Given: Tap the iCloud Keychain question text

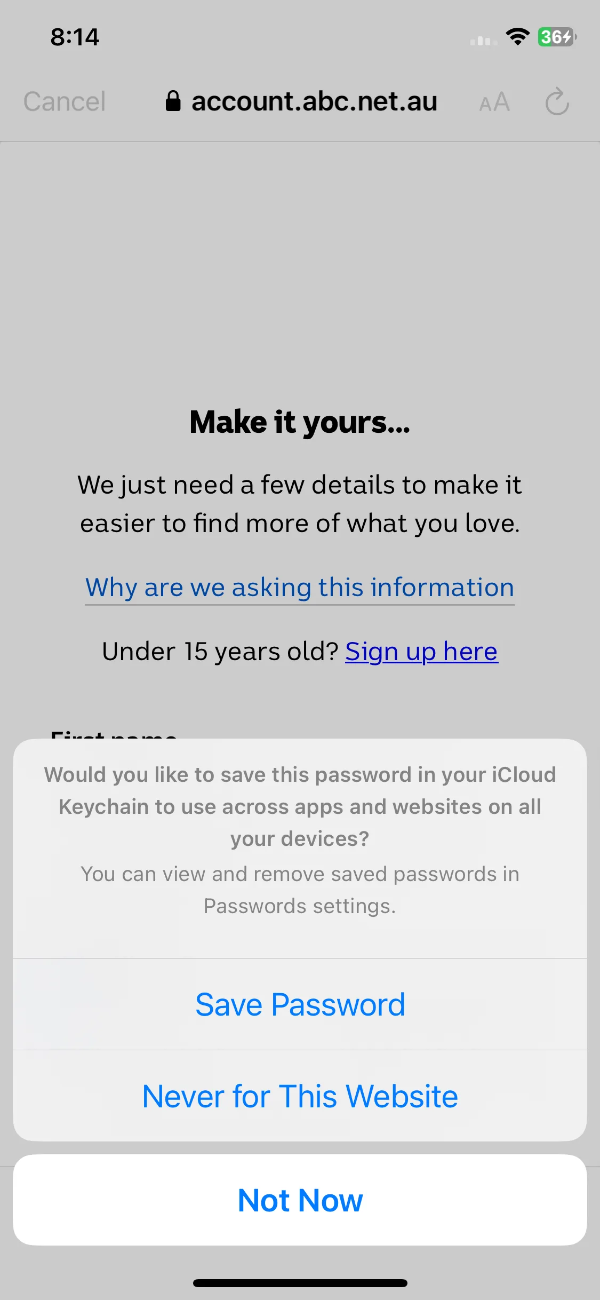Looking at the screenshot, I should [300, 807].
